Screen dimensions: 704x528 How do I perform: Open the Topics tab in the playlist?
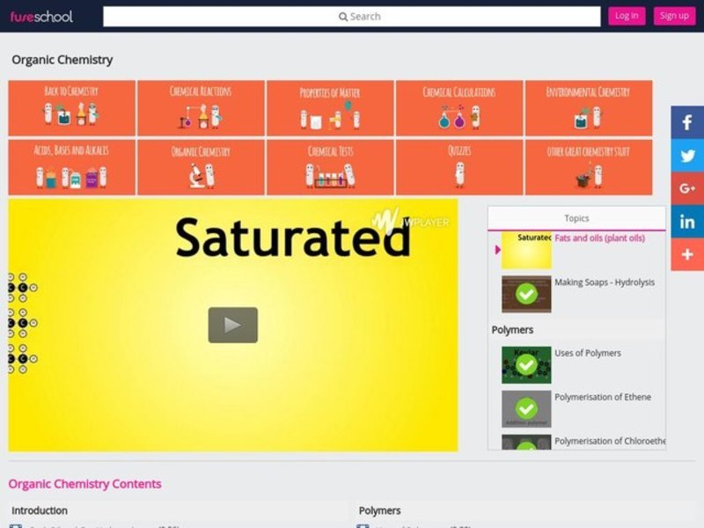tap(576, 218)
